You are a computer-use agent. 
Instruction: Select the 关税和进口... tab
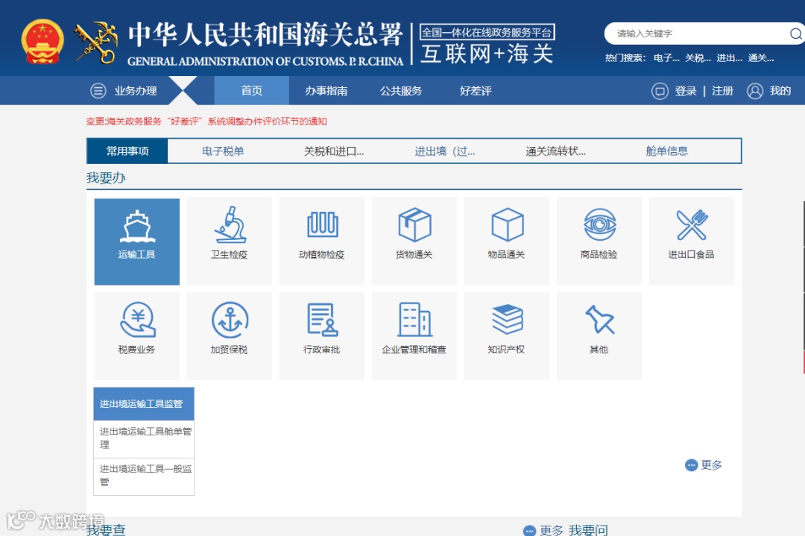[334, 151]
